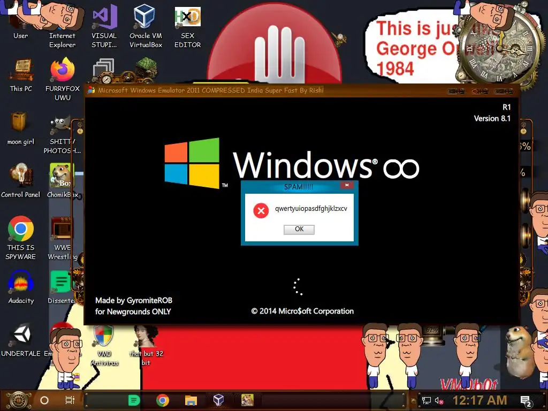
Task: Open Oracle VM VirtualBox desktop shortcut
Action: point(146,25)
